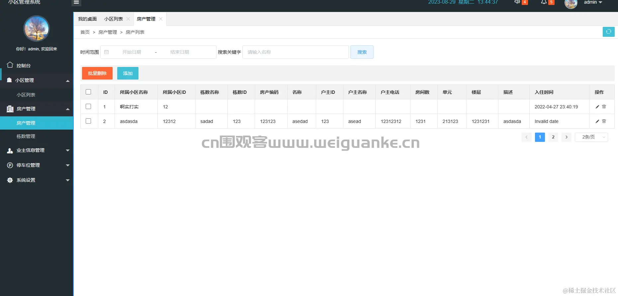Collapse the 小区管理 menu arrow
This screenshot has height=296, width=618.
(x=68, y=81)
